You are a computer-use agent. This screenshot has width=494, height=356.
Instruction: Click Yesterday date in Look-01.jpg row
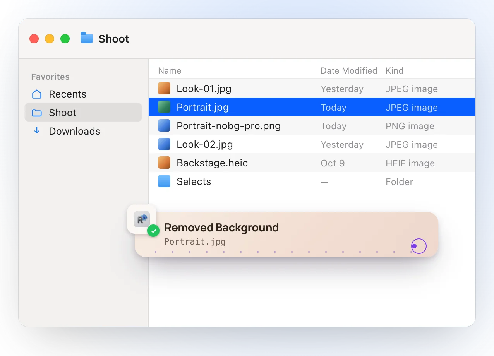pos(342,89)
